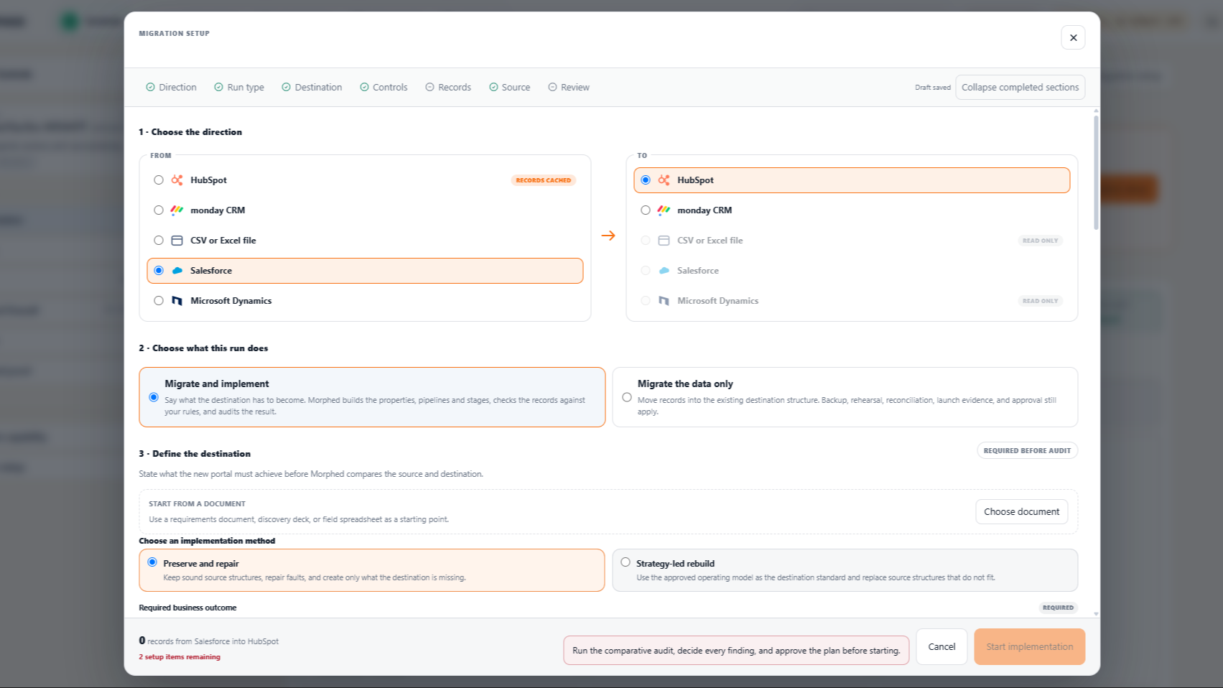This screenshot has width=1223, height=688.
Task: Select the Migrate and implement radio option
Action: (x=154, y=397)
